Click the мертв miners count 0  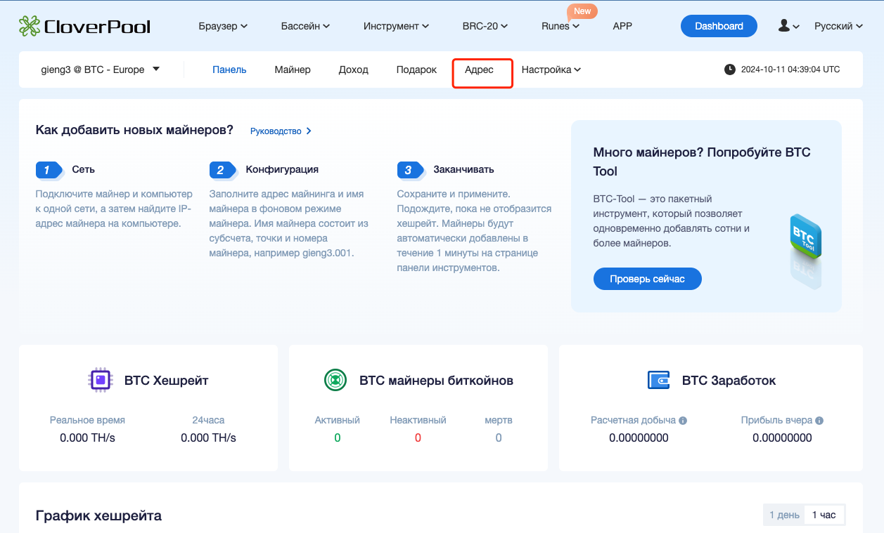point(499,437)
